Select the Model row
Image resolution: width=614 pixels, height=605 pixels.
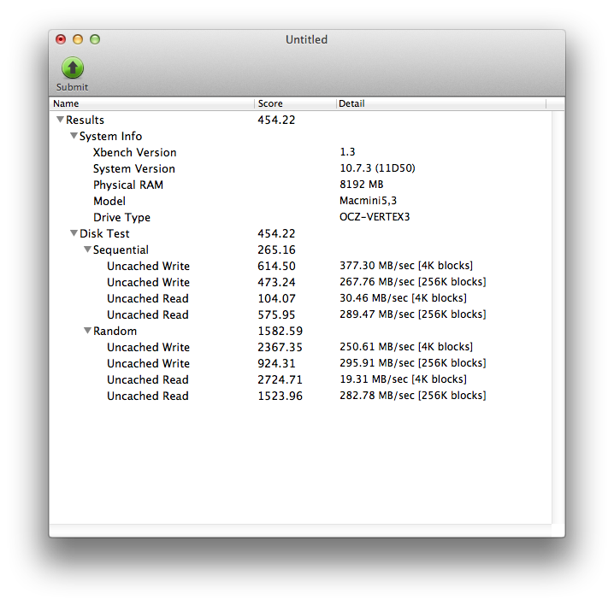pyautogui.click(x=300, y=201)
